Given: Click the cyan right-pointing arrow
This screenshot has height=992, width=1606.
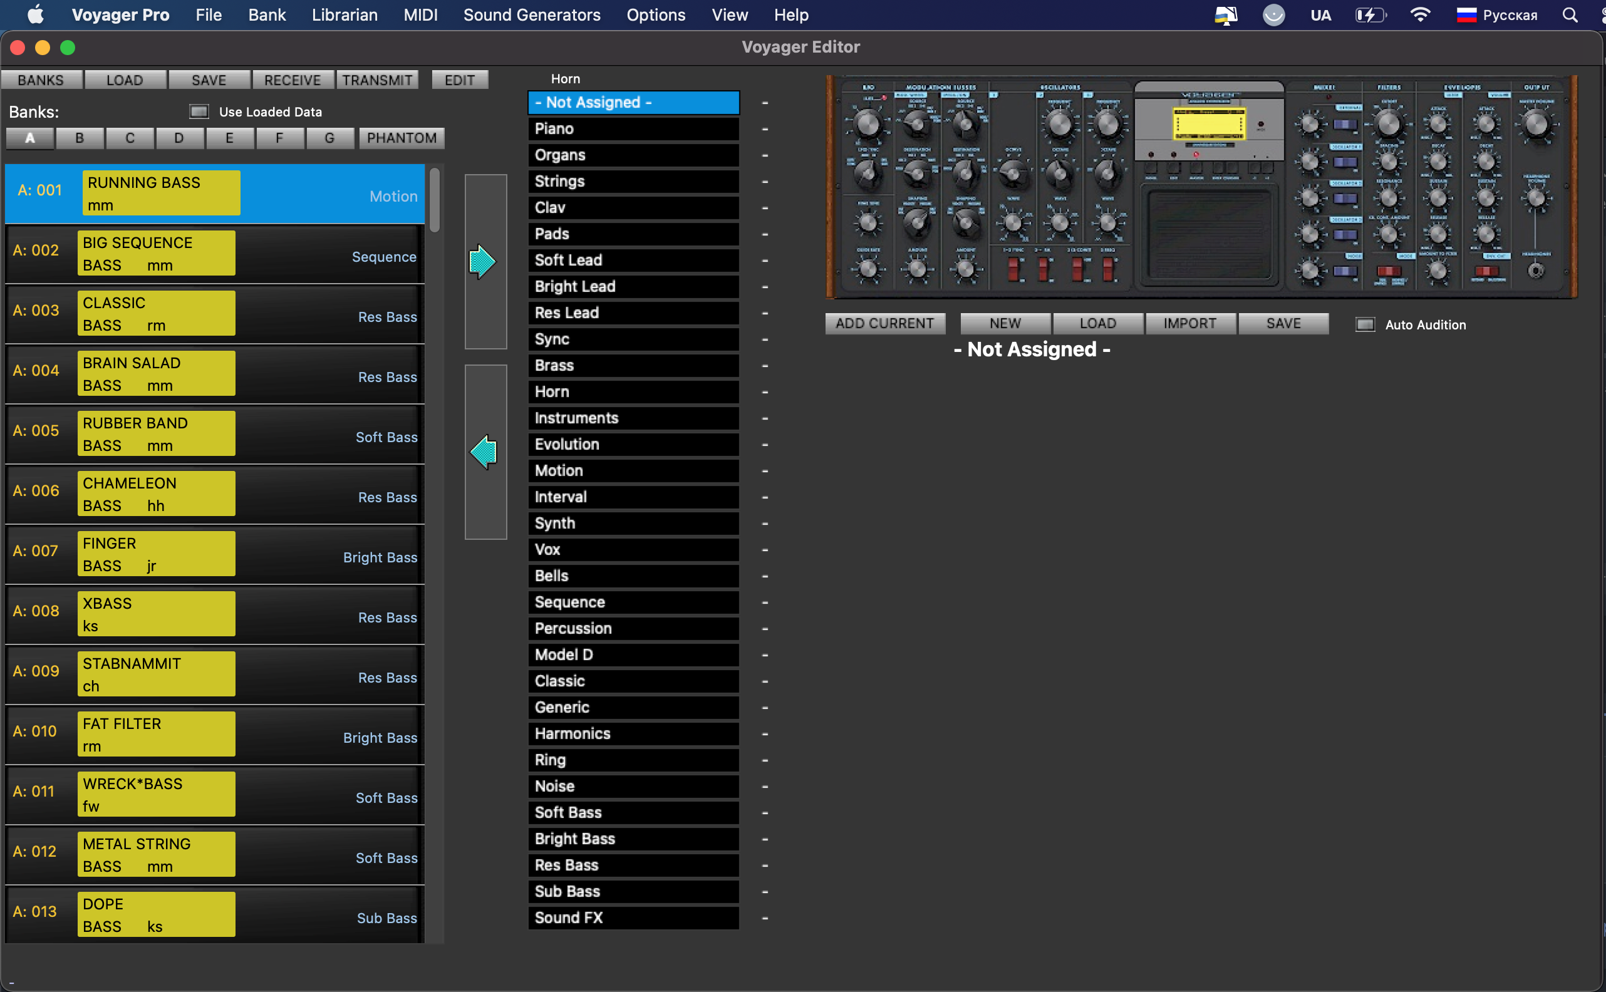Looking at the screenshot, I should tap(483, 262).
